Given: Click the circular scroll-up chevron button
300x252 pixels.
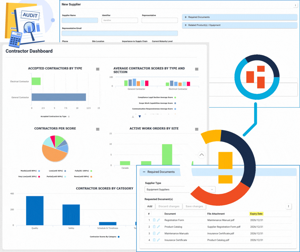Looking at the screenshot, I should coord(202,155).
